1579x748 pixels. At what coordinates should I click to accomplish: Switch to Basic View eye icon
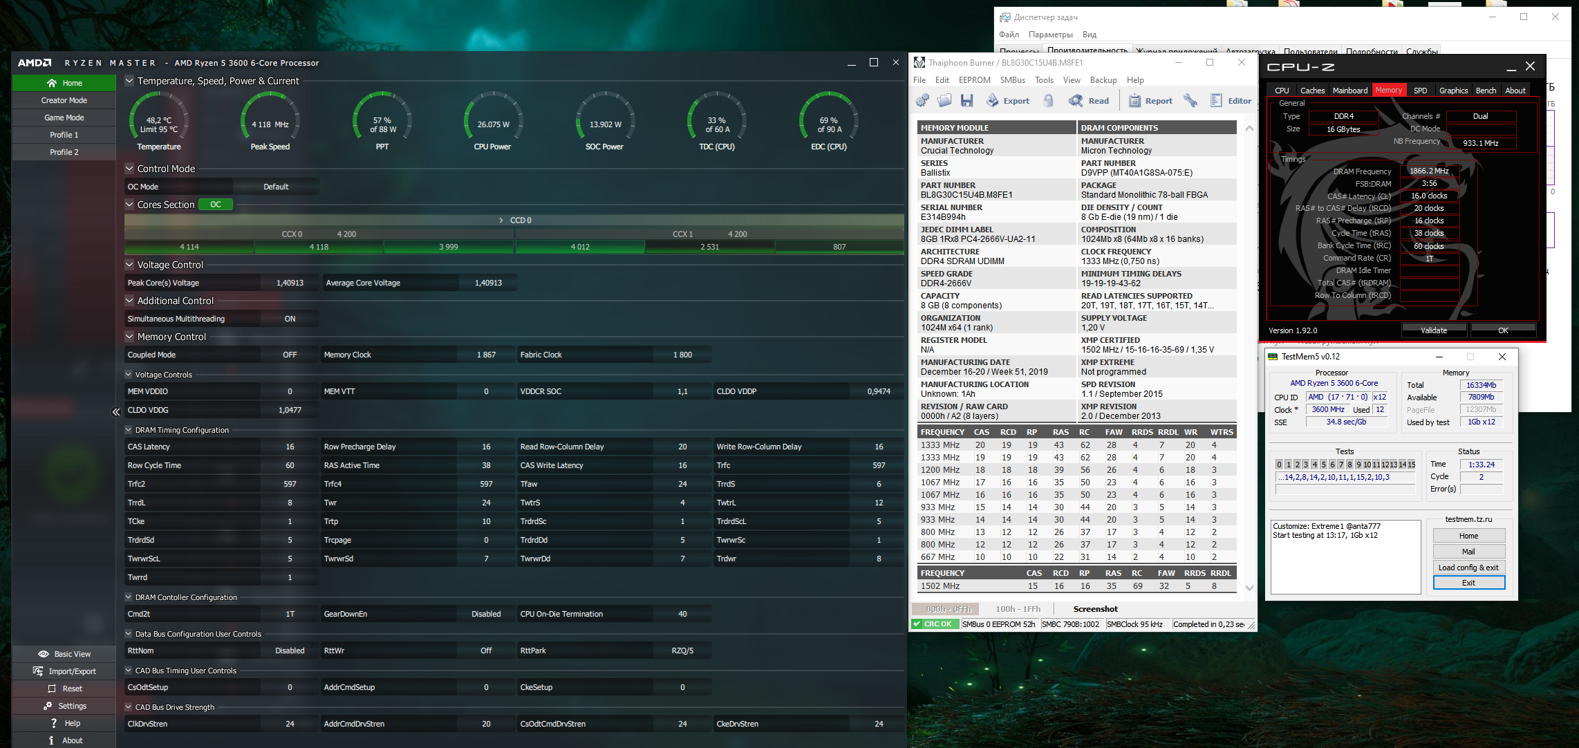[x=44, y=654]
